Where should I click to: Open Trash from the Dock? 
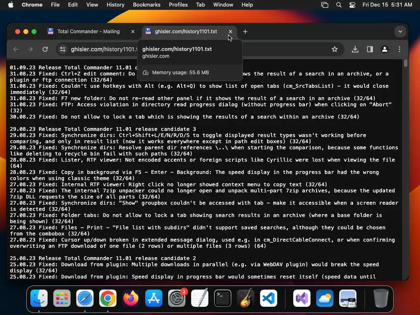(381, 298)
